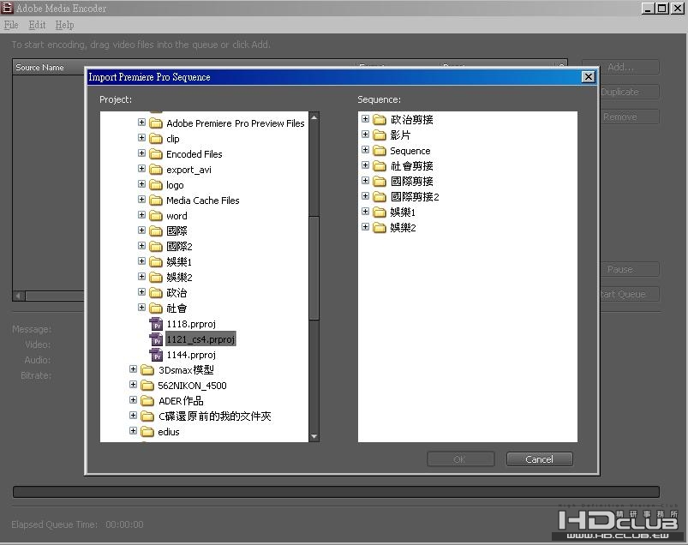
Task: Click the encoding progress bar
Action: coord(336,492)
